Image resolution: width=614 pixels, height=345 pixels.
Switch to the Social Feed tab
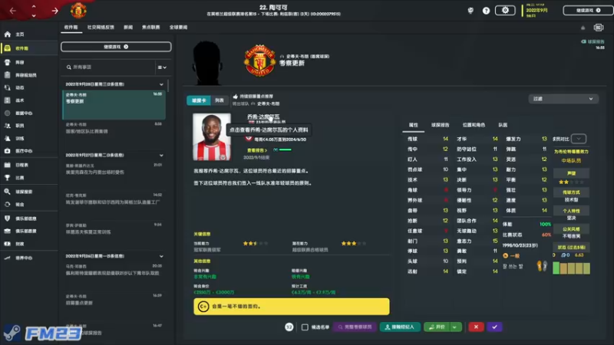point(101,28)
